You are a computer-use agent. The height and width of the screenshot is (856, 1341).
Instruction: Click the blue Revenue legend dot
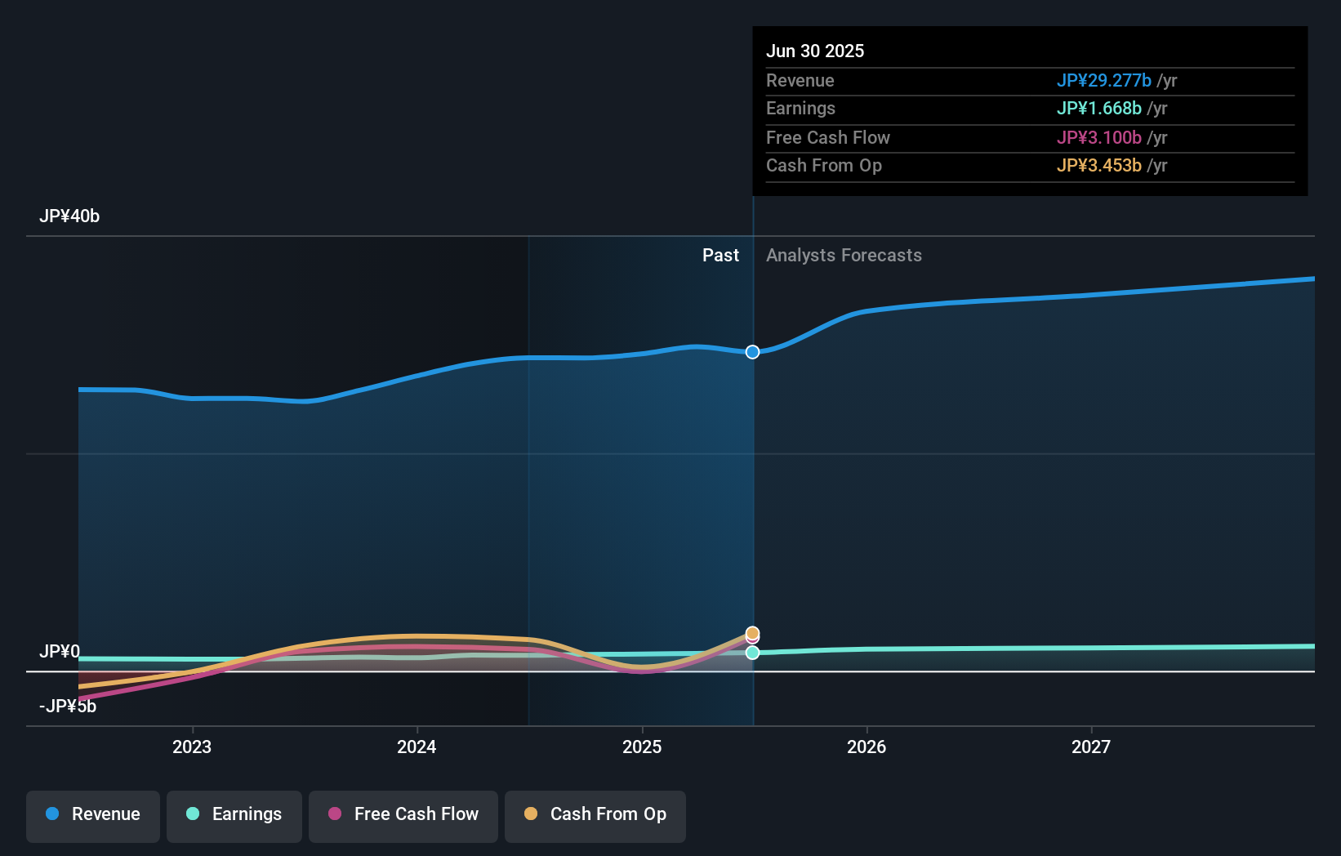[51, 814]
